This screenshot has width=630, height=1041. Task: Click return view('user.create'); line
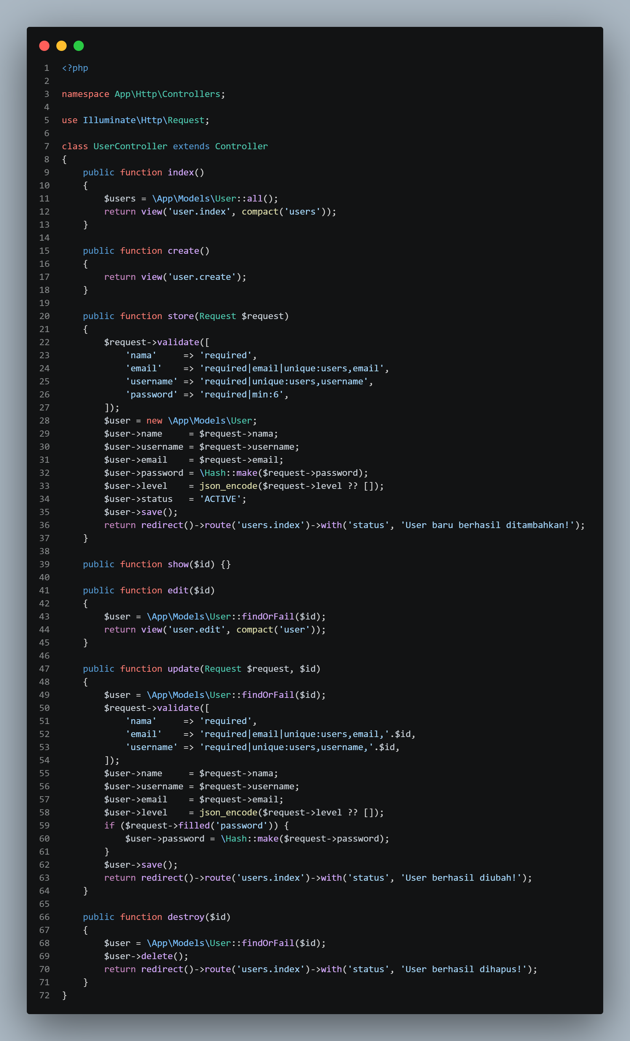[175, 277]
